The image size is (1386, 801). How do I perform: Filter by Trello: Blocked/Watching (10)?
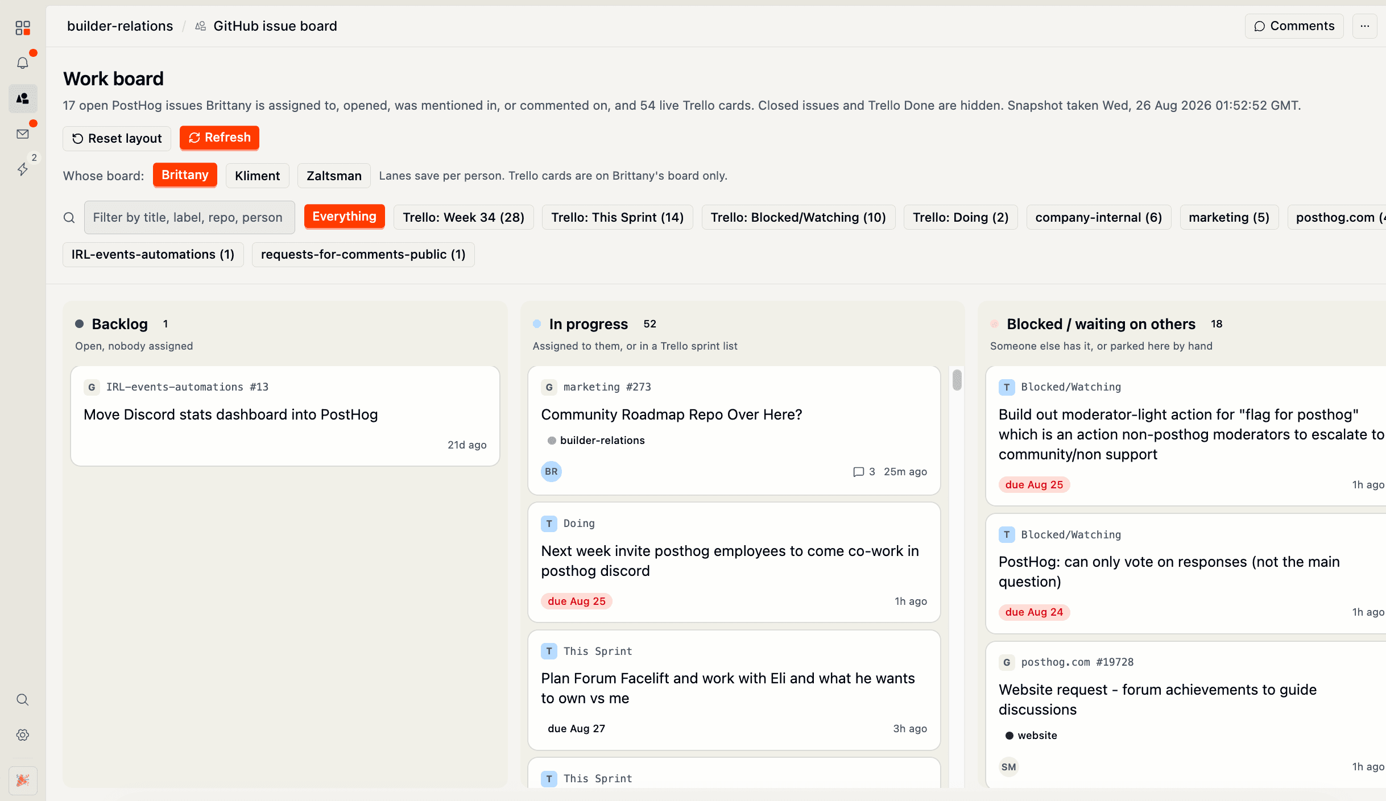(x=798, y=217)
